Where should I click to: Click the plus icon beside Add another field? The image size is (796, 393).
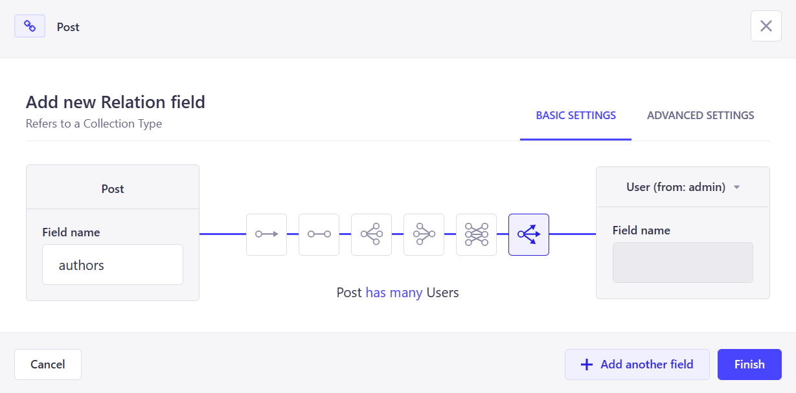[x=586, y=365]
